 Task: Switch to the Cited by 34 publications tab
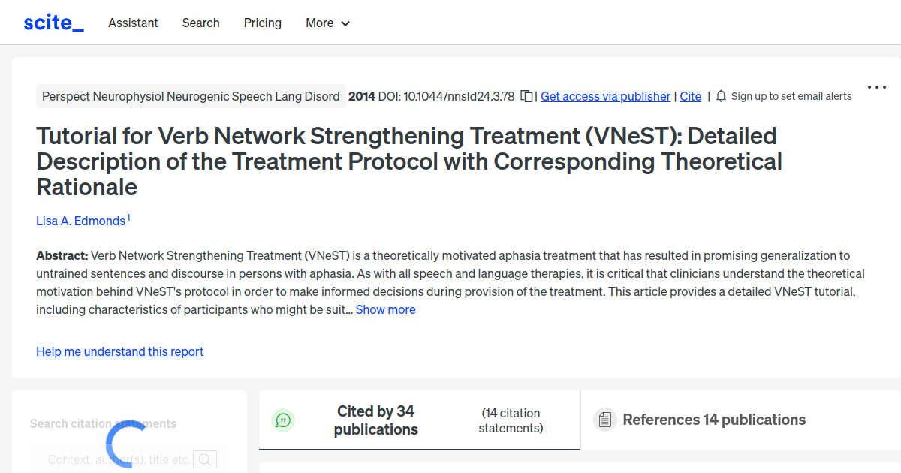coord(375,420)
